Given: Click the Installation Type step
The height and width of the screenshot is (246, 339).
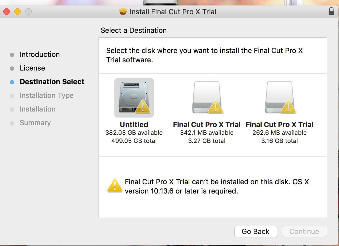Looking at the screenshot, I should pos(47,95).
